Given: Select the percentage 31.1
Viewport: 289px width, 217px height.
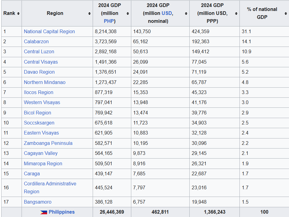Looking at the screenshot, I should (x=246, y=32).
